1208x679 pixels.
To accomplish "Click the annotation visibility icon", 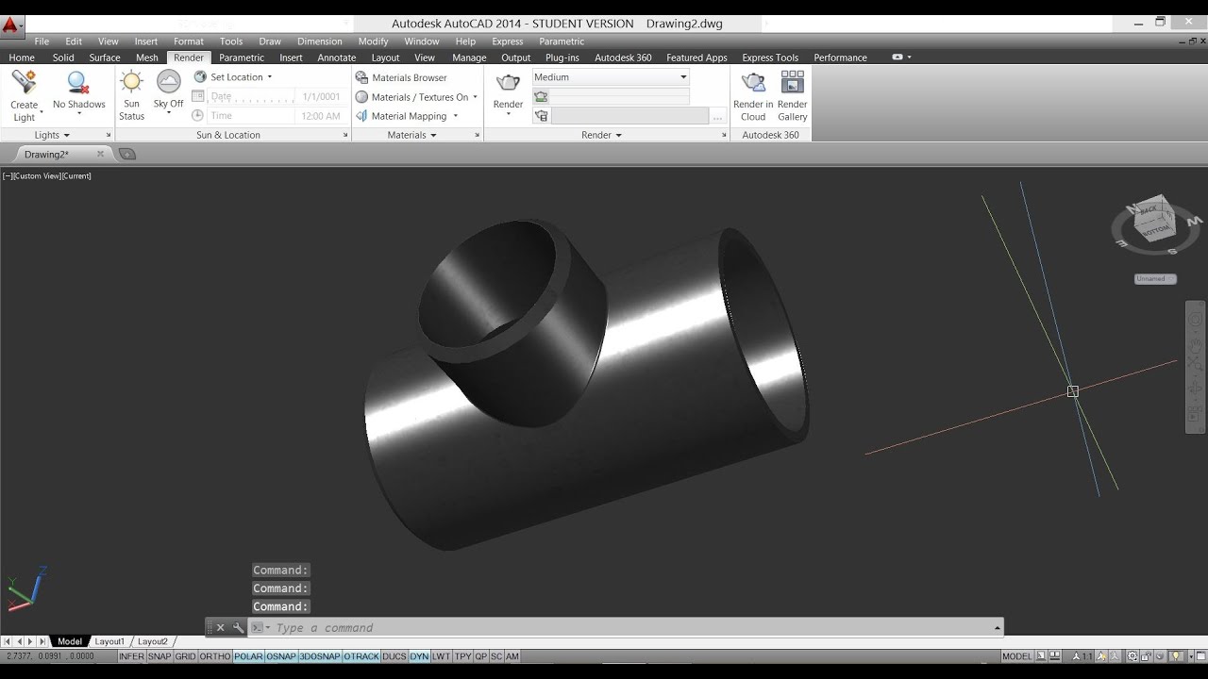I will 1101,656.
